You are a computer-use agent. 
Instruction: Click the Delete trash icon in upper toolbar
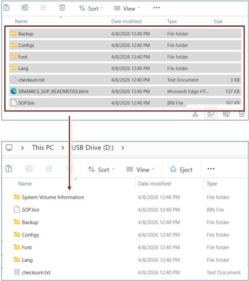point(62,7)
